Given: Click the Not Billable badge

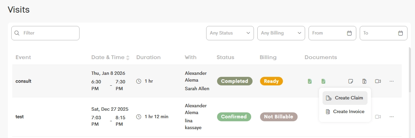Looking at the screenshot, I should 278,117.
